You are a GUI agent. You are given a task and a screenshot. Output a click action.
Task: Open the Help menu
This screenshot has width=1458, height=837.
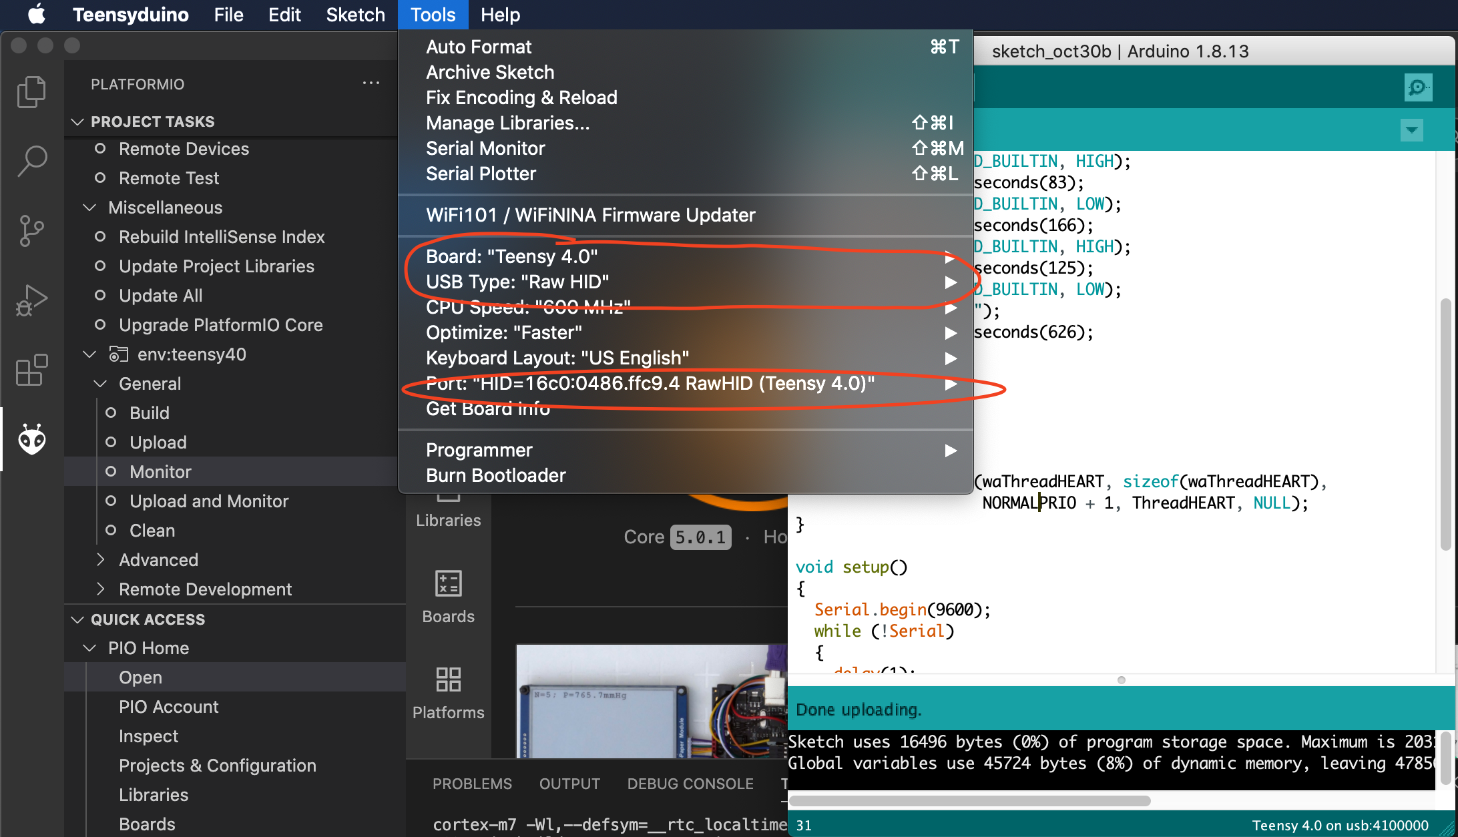pyautogui.click(x=499, y=14)
